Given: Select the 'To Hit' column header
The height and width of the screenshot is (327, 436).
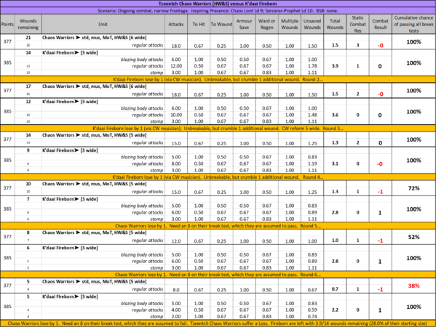Looking at the screenshot, I should 199,24.
